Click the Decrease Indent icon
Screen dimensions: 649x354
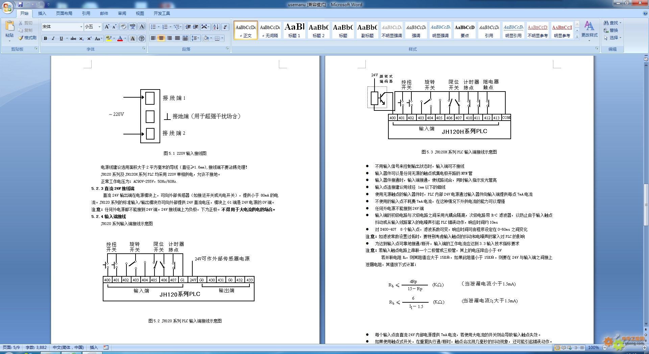coord(188,27)
